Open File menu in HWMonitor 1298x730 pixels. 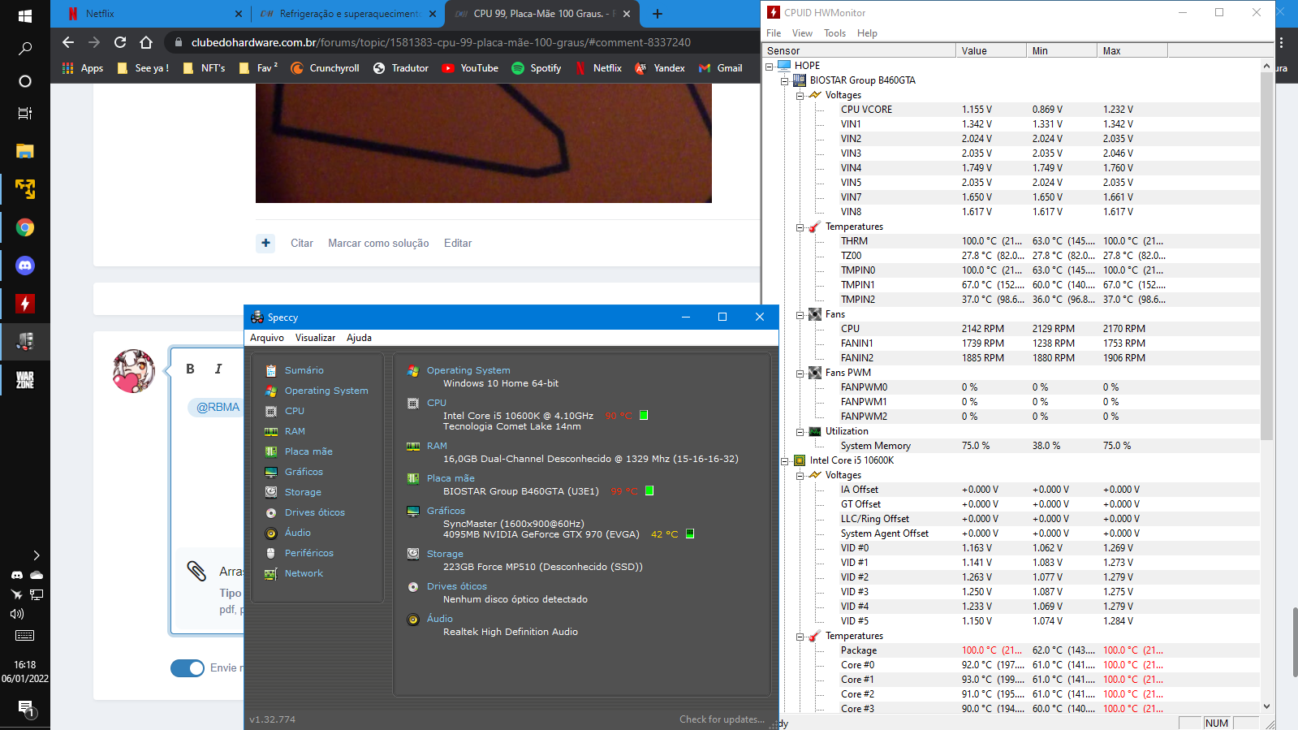click(x=774, y=33)
